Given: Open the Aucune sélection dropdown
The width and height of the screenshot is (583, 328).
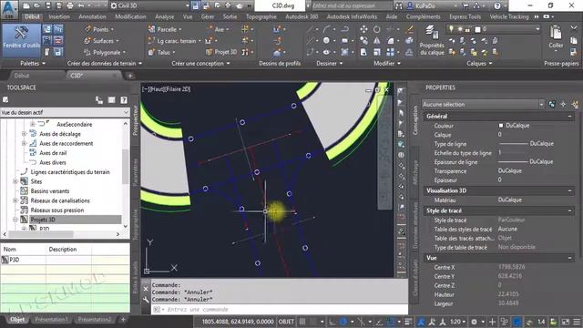Looking at the screenshot, I should pos(483,105).
